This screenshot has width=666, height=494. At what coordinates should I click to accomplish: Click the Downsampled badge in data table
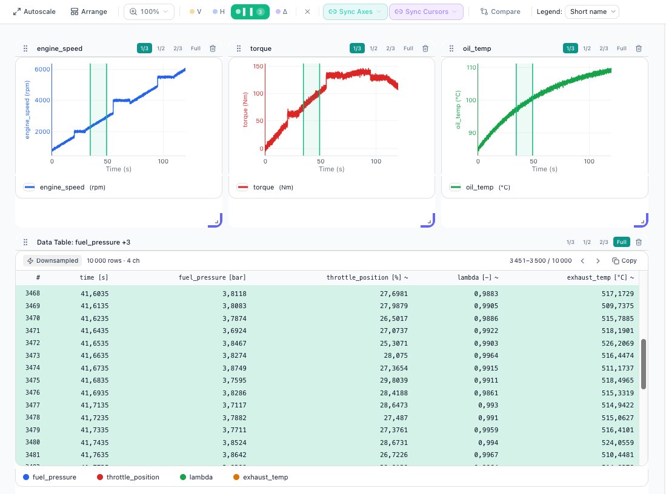[52, 261]
